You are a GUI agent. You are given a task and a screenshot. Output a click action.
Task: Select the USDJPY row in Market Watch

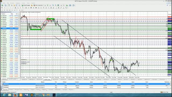(10, 21)
